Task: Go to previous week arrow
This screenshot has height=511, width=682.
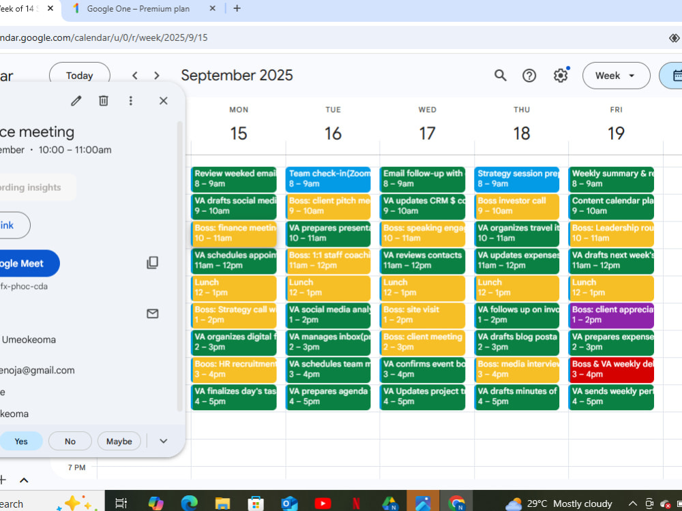Action: pos(135,76)
